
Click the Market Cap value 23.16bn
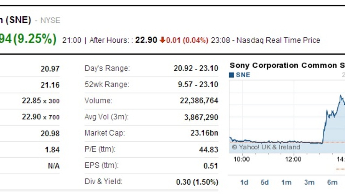(204, 133)
